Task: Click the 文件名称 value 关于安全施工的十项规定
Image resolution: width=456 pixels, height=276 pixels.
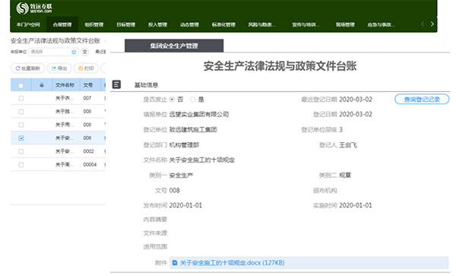Action: [x=202, y=160]
